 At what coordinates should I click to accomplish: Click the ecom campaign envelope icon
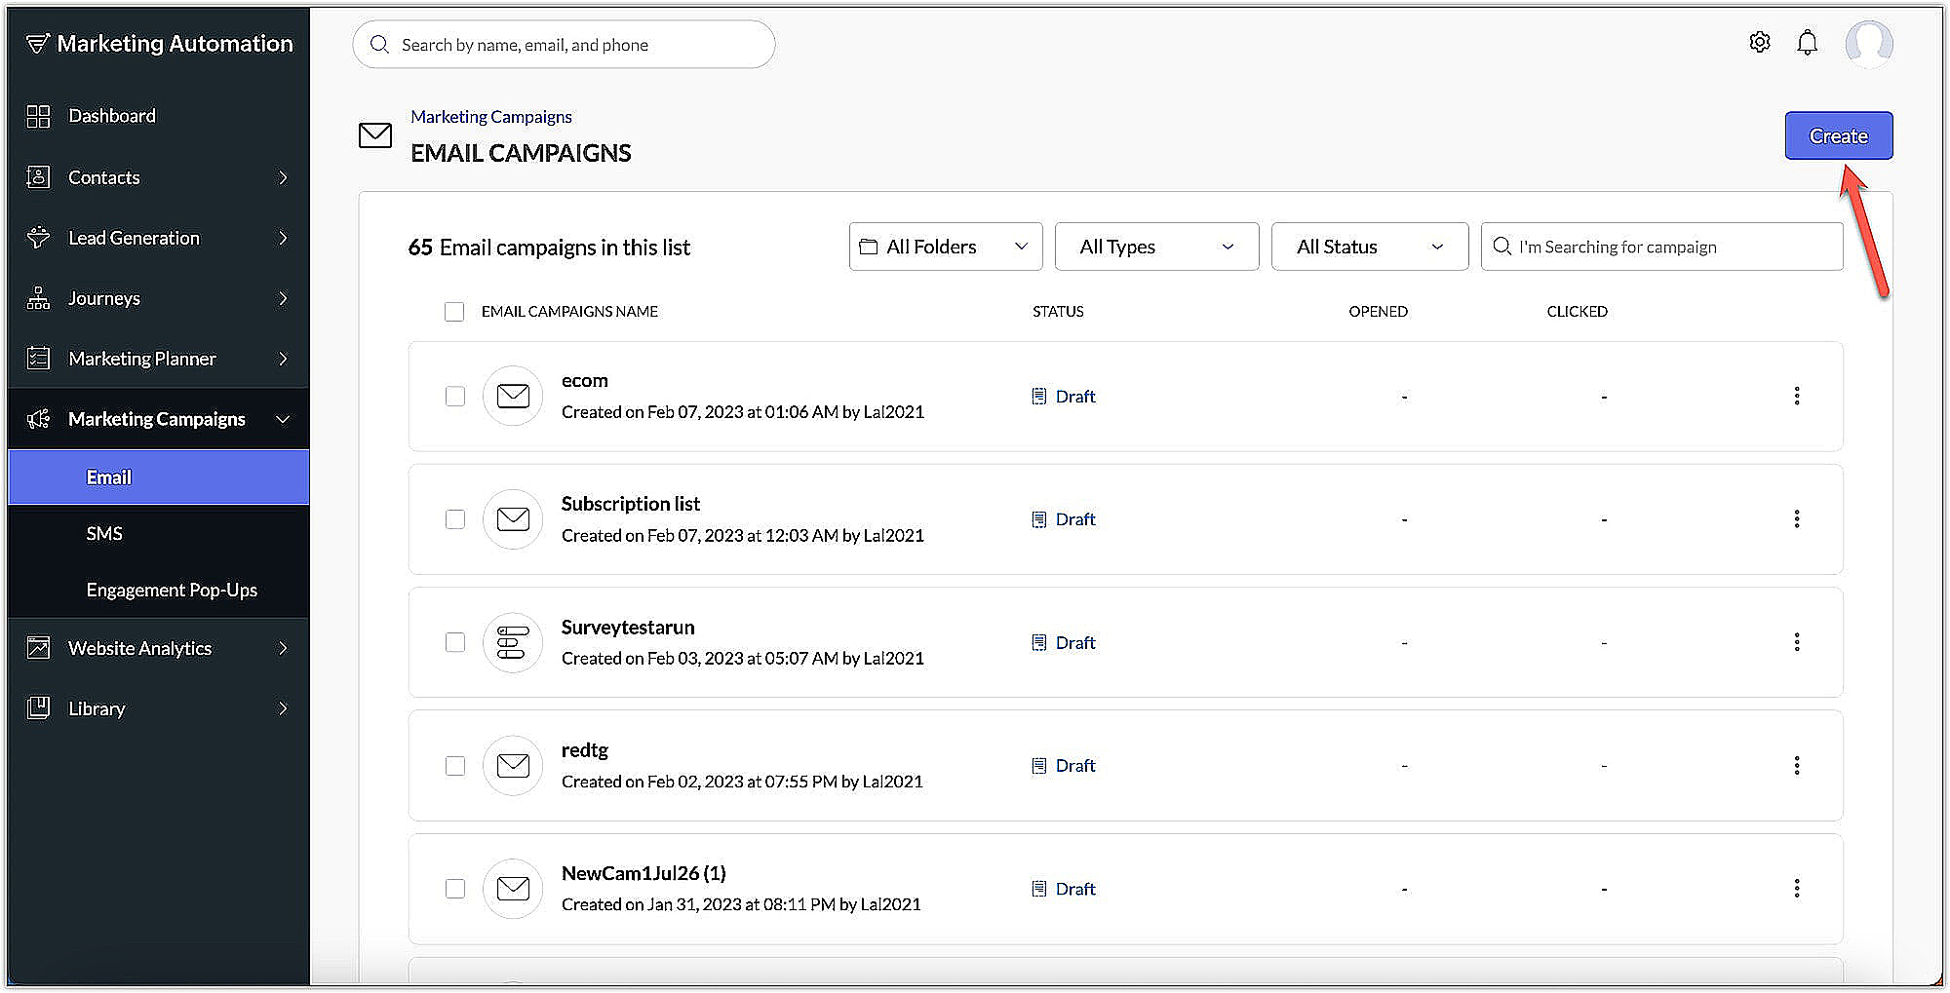(513, 396)
